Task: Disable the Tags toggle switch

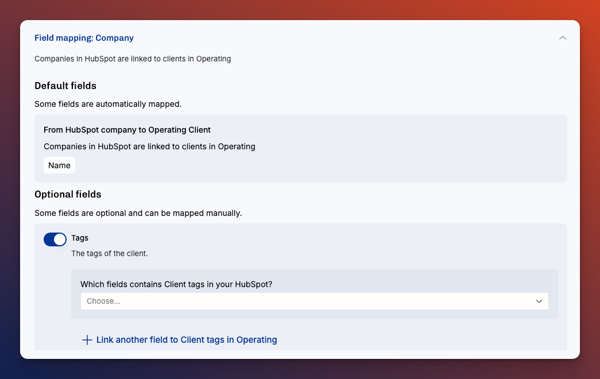Action: point(55,239)
